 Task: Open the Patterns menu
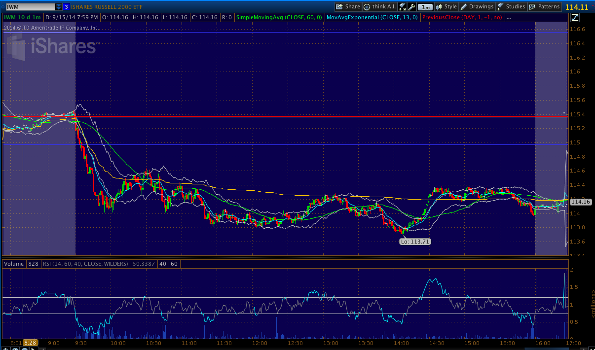[544, 7]
